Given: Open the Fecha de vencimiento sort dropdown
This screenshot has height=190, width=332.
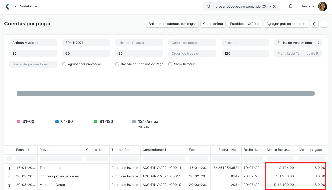Looking at the screenshot, I should click(x=298, y=43).
